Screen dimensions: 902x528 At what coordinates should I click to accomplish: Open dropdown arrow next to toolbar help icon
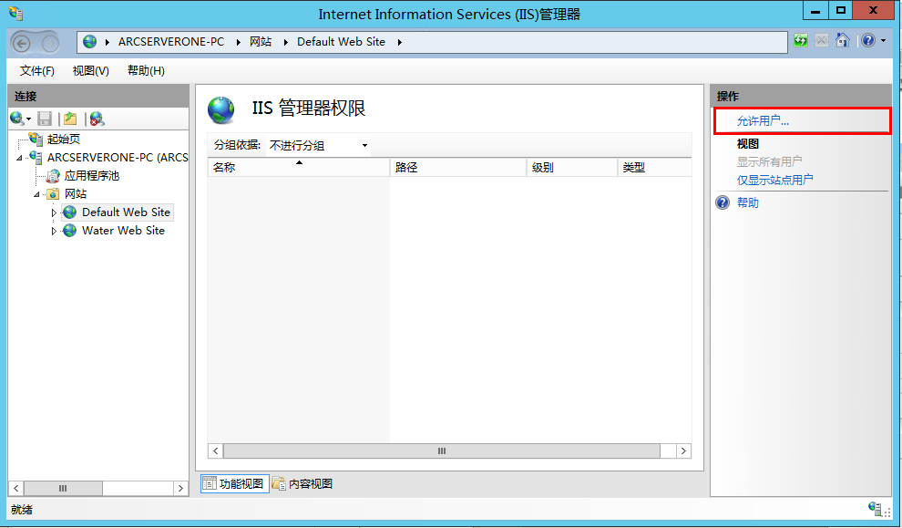884,41
